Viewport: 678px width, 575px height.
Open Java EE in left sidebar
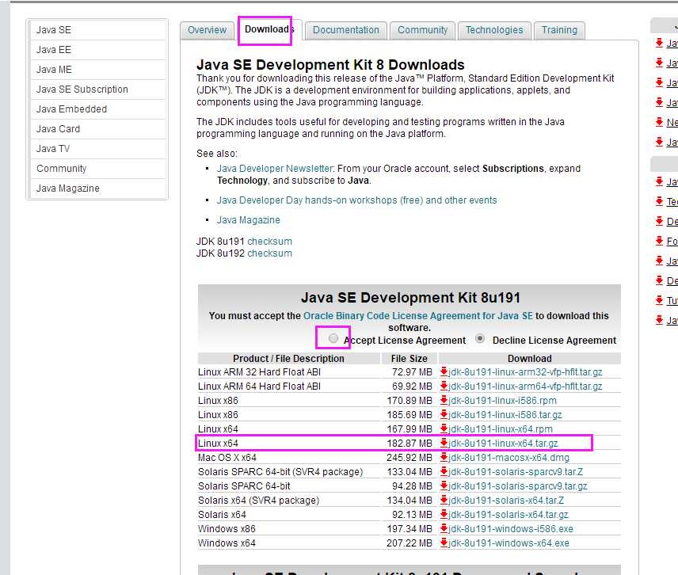98,50
